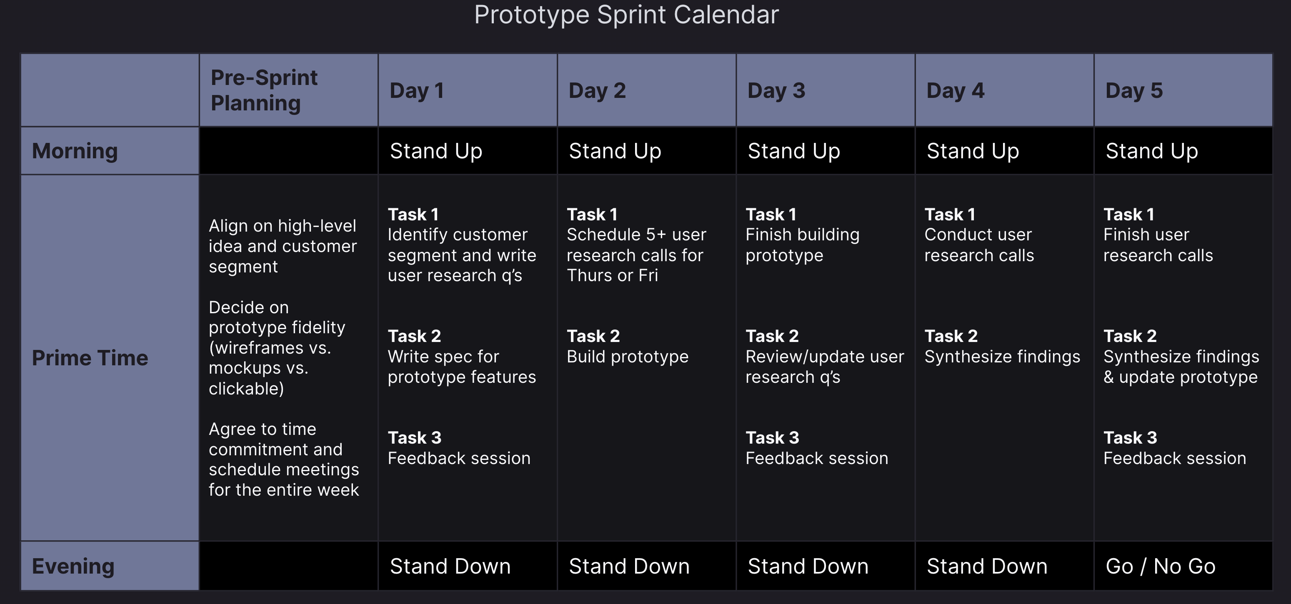
Task: Select the Morning row label
Action: pos(75,151)
